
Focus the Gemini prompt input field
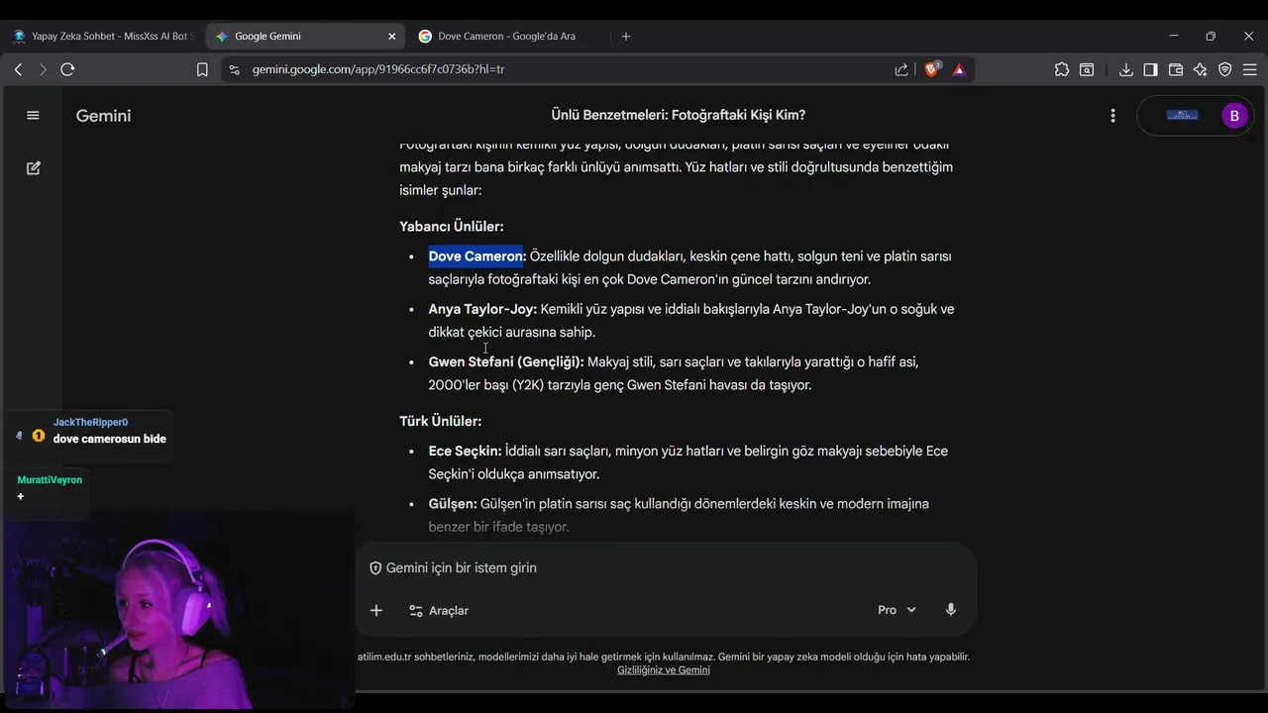point(666,567)
